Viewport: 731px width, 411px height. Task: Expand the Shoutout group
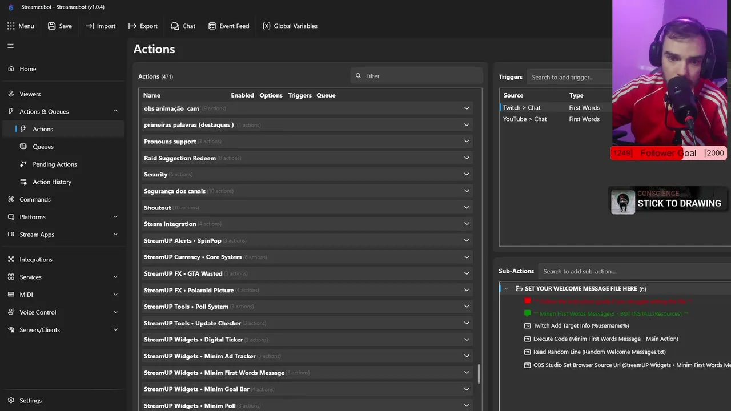pos(467,208)
